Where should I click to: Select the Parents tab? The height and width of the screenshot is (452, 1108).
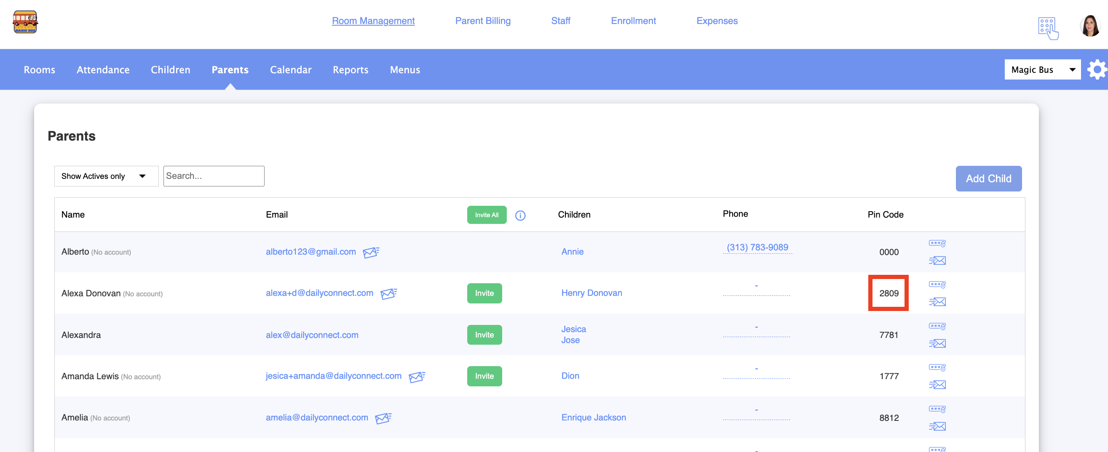230,69
